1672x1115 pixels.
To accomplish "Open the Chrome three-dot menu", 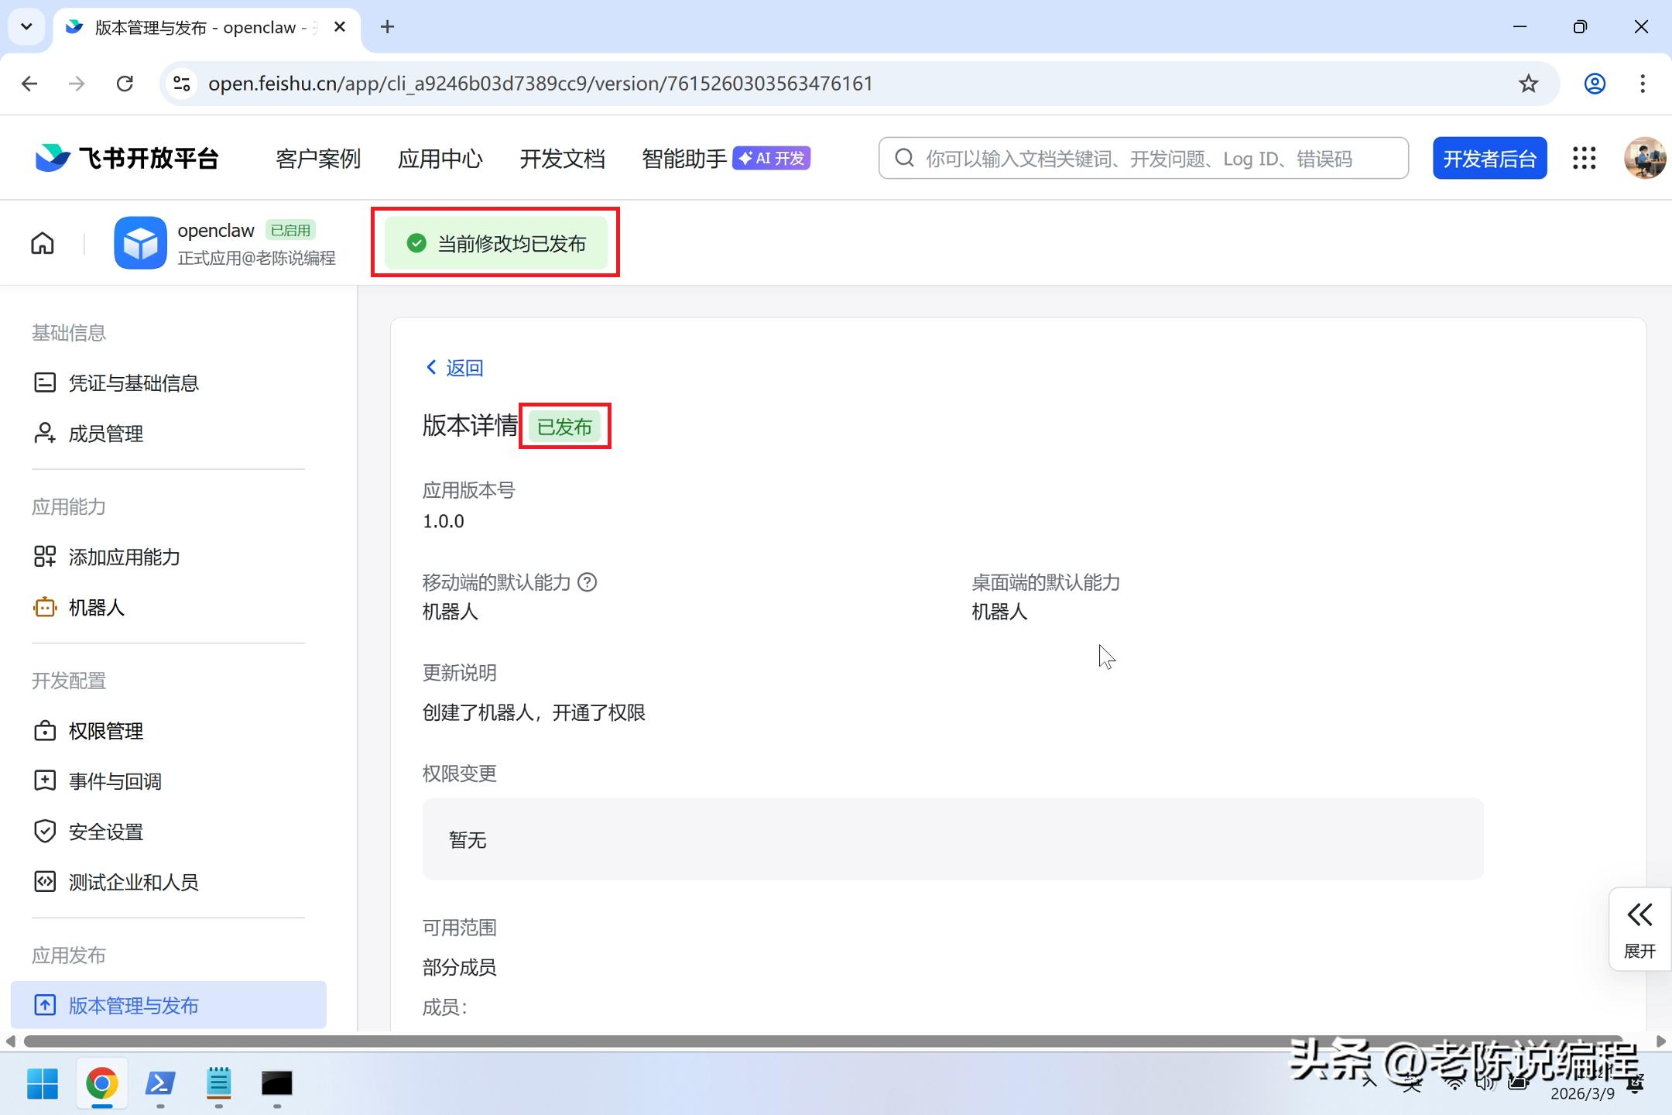I will (1643, 84).
